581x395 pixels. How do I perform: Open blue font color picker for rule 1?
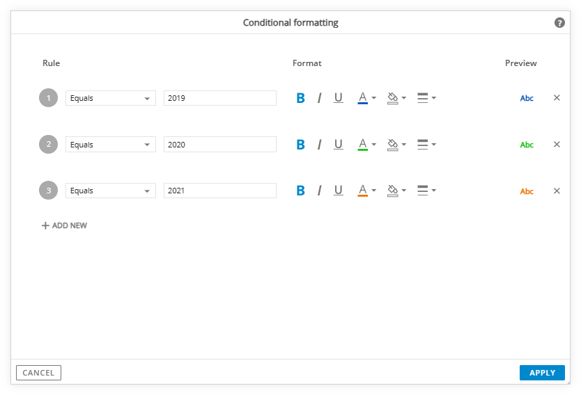pyautogui.click(x=367, y=98)
